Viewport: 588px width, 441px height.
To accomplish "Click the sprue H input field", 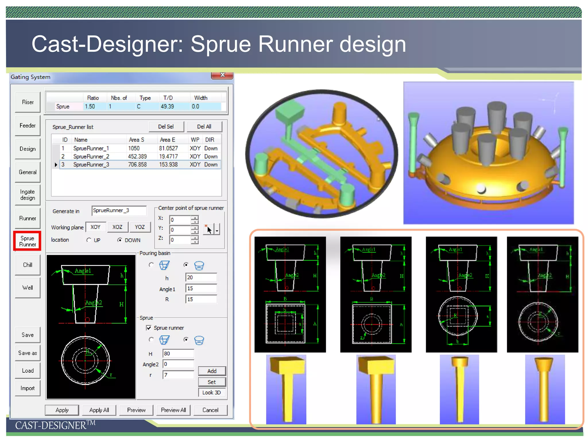I will 178,353.
